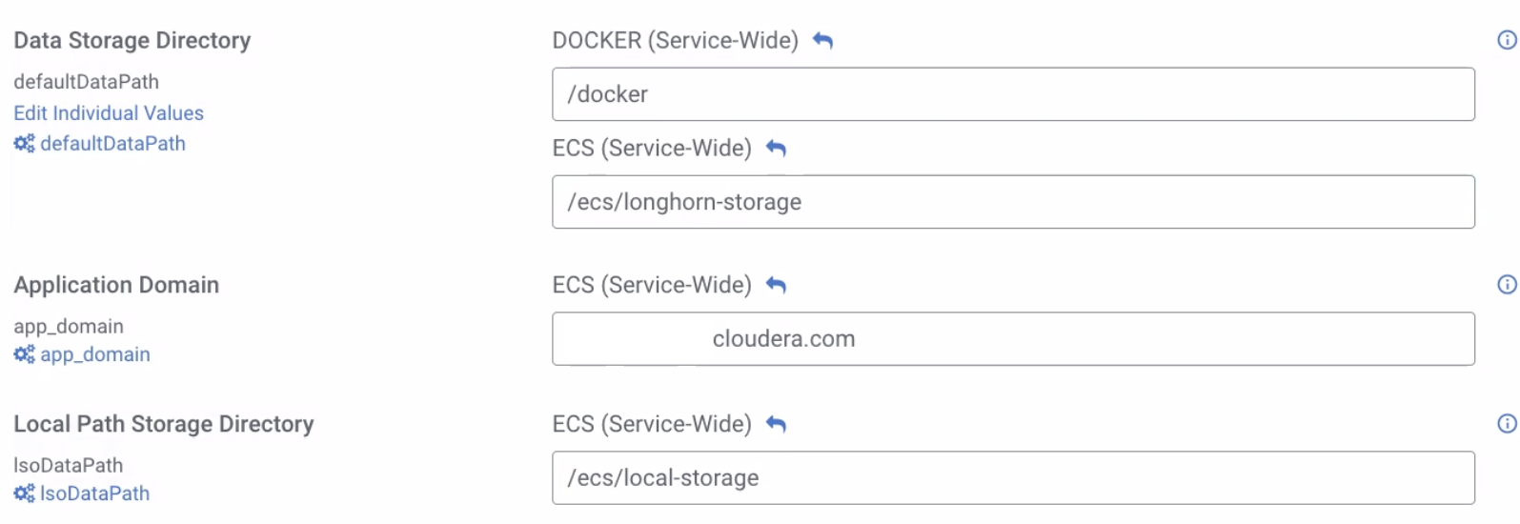Follow the defaultDataPath link
1520x524 pixels.
(112, 144)
